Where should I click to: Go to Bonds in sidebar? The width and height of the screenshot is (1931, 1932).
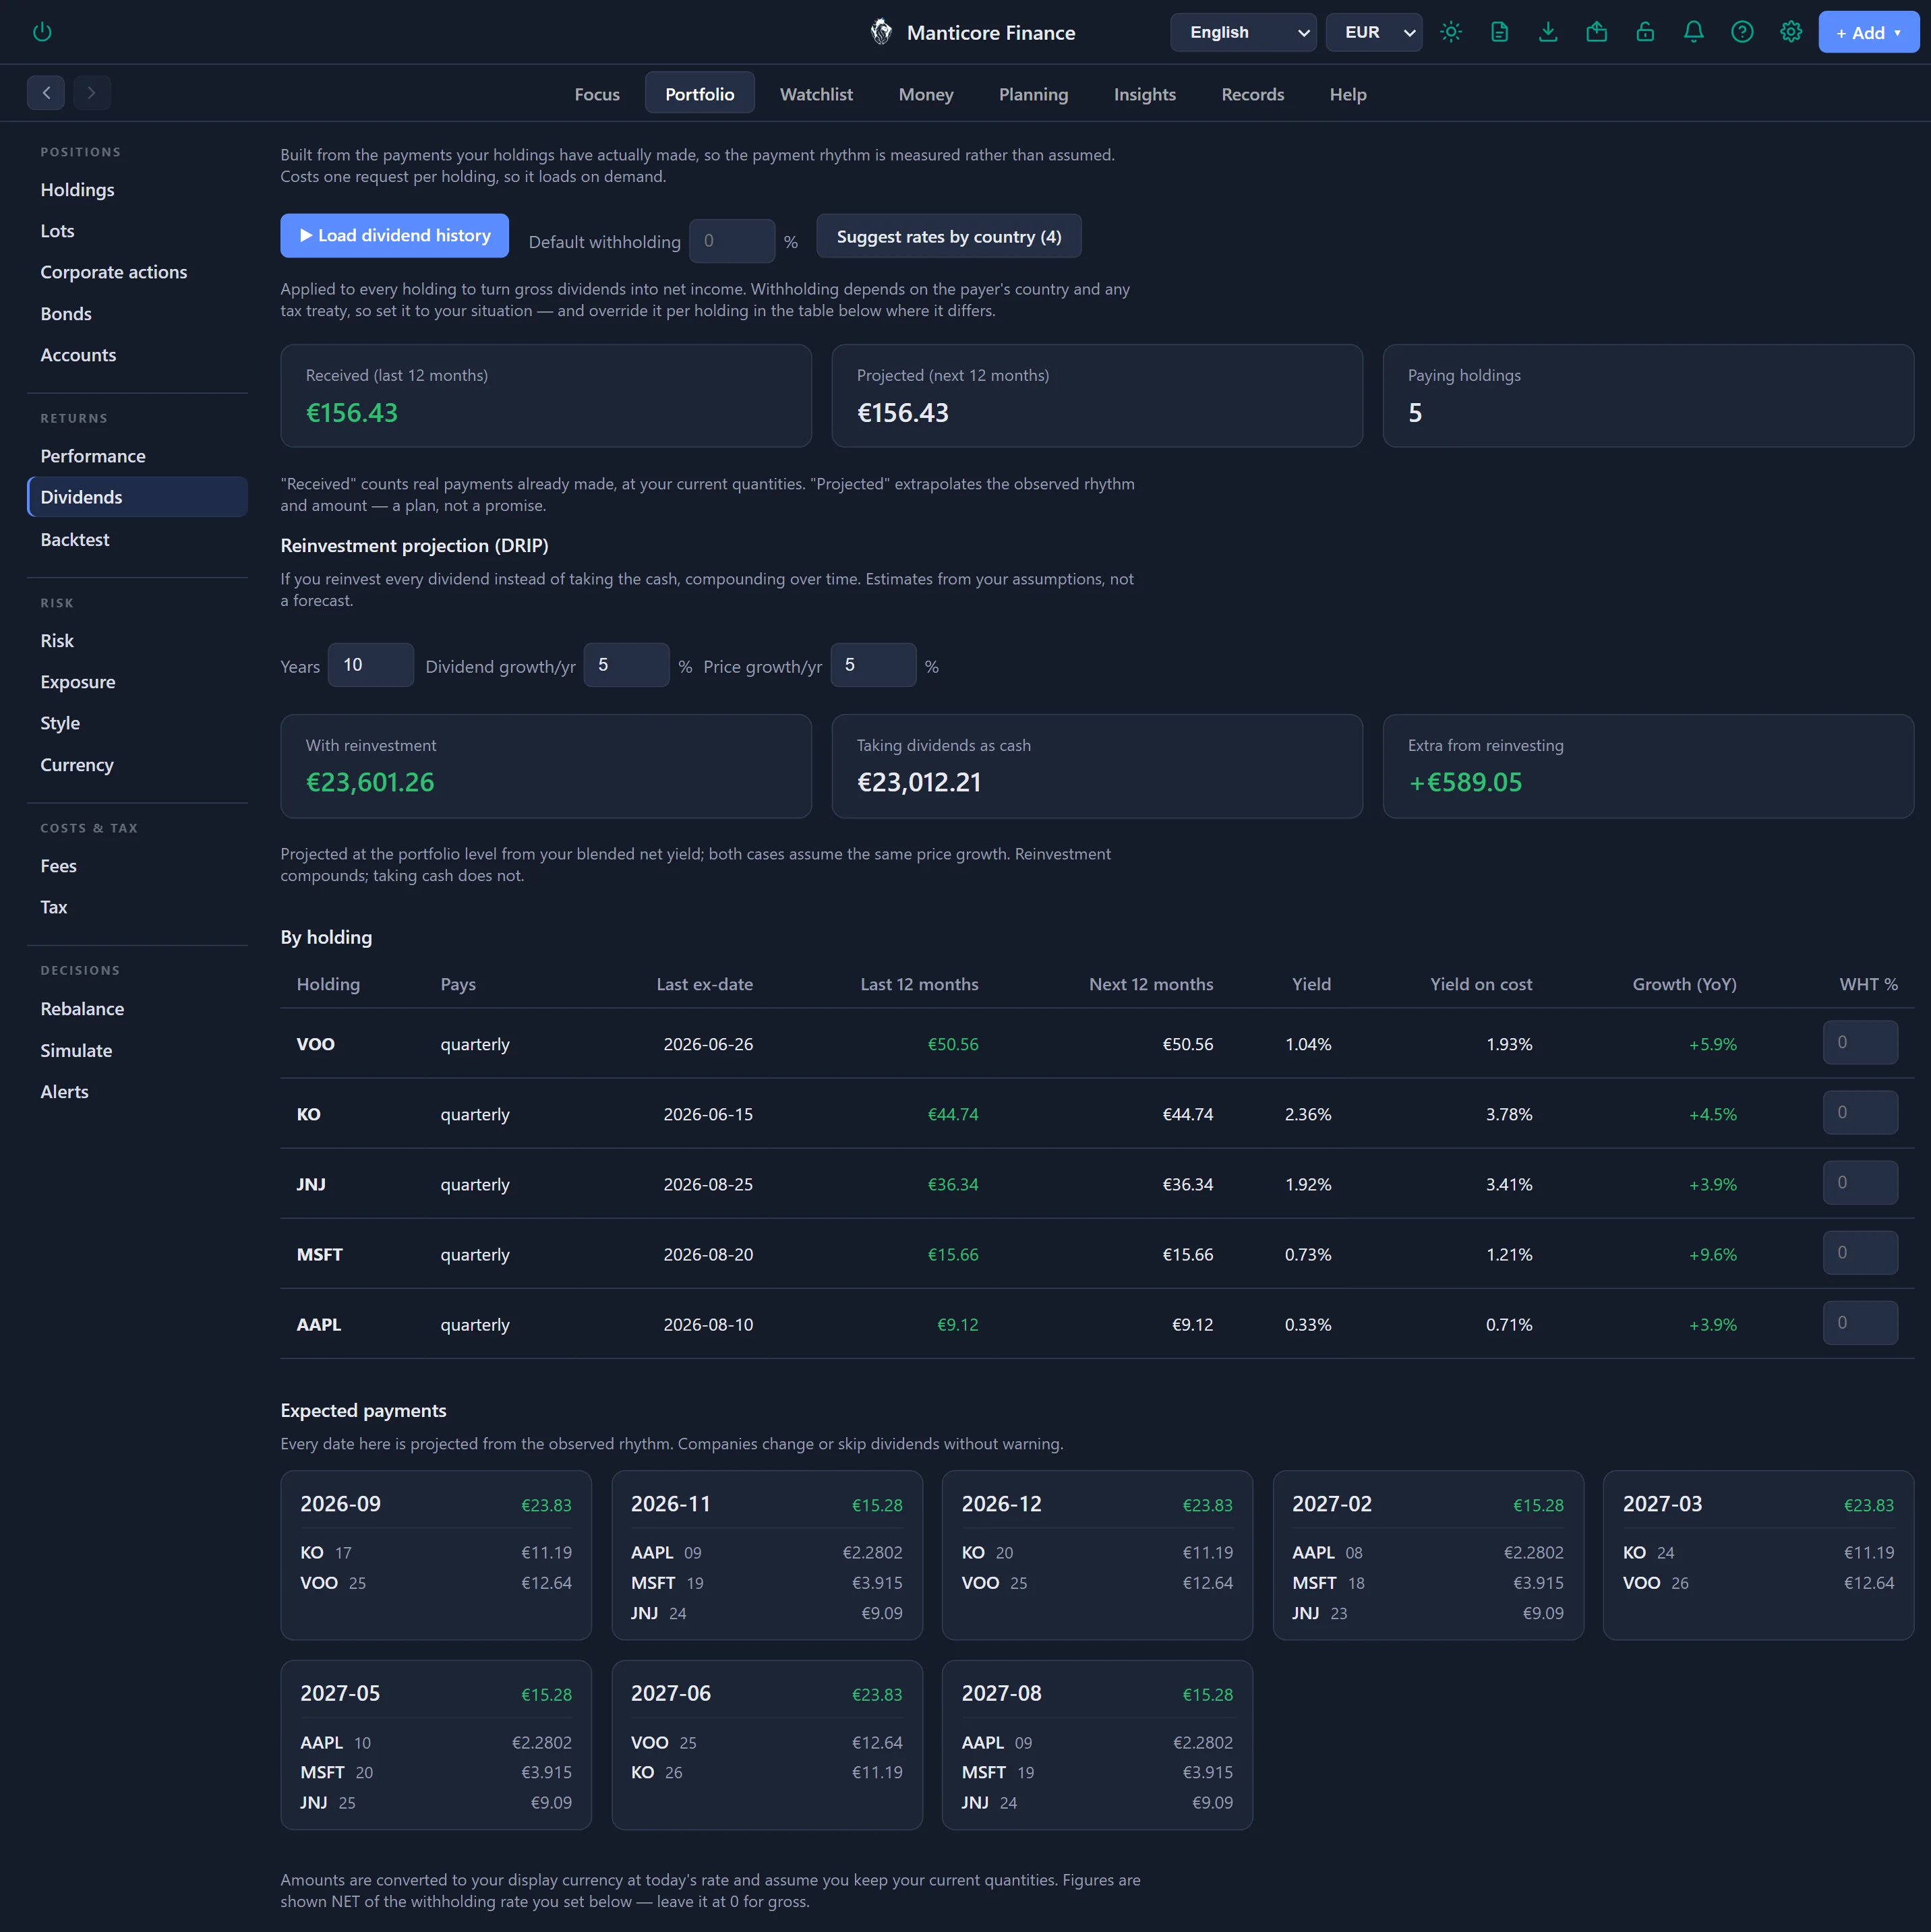click(137, 314)
